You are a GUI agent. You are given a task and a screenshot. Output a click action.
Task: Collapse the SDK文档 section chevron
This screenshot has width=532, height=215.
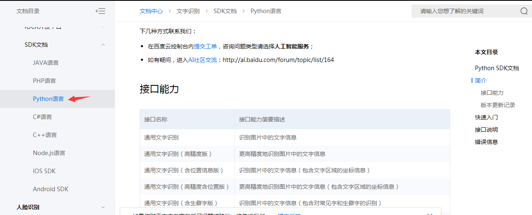(x=103, y=45)
